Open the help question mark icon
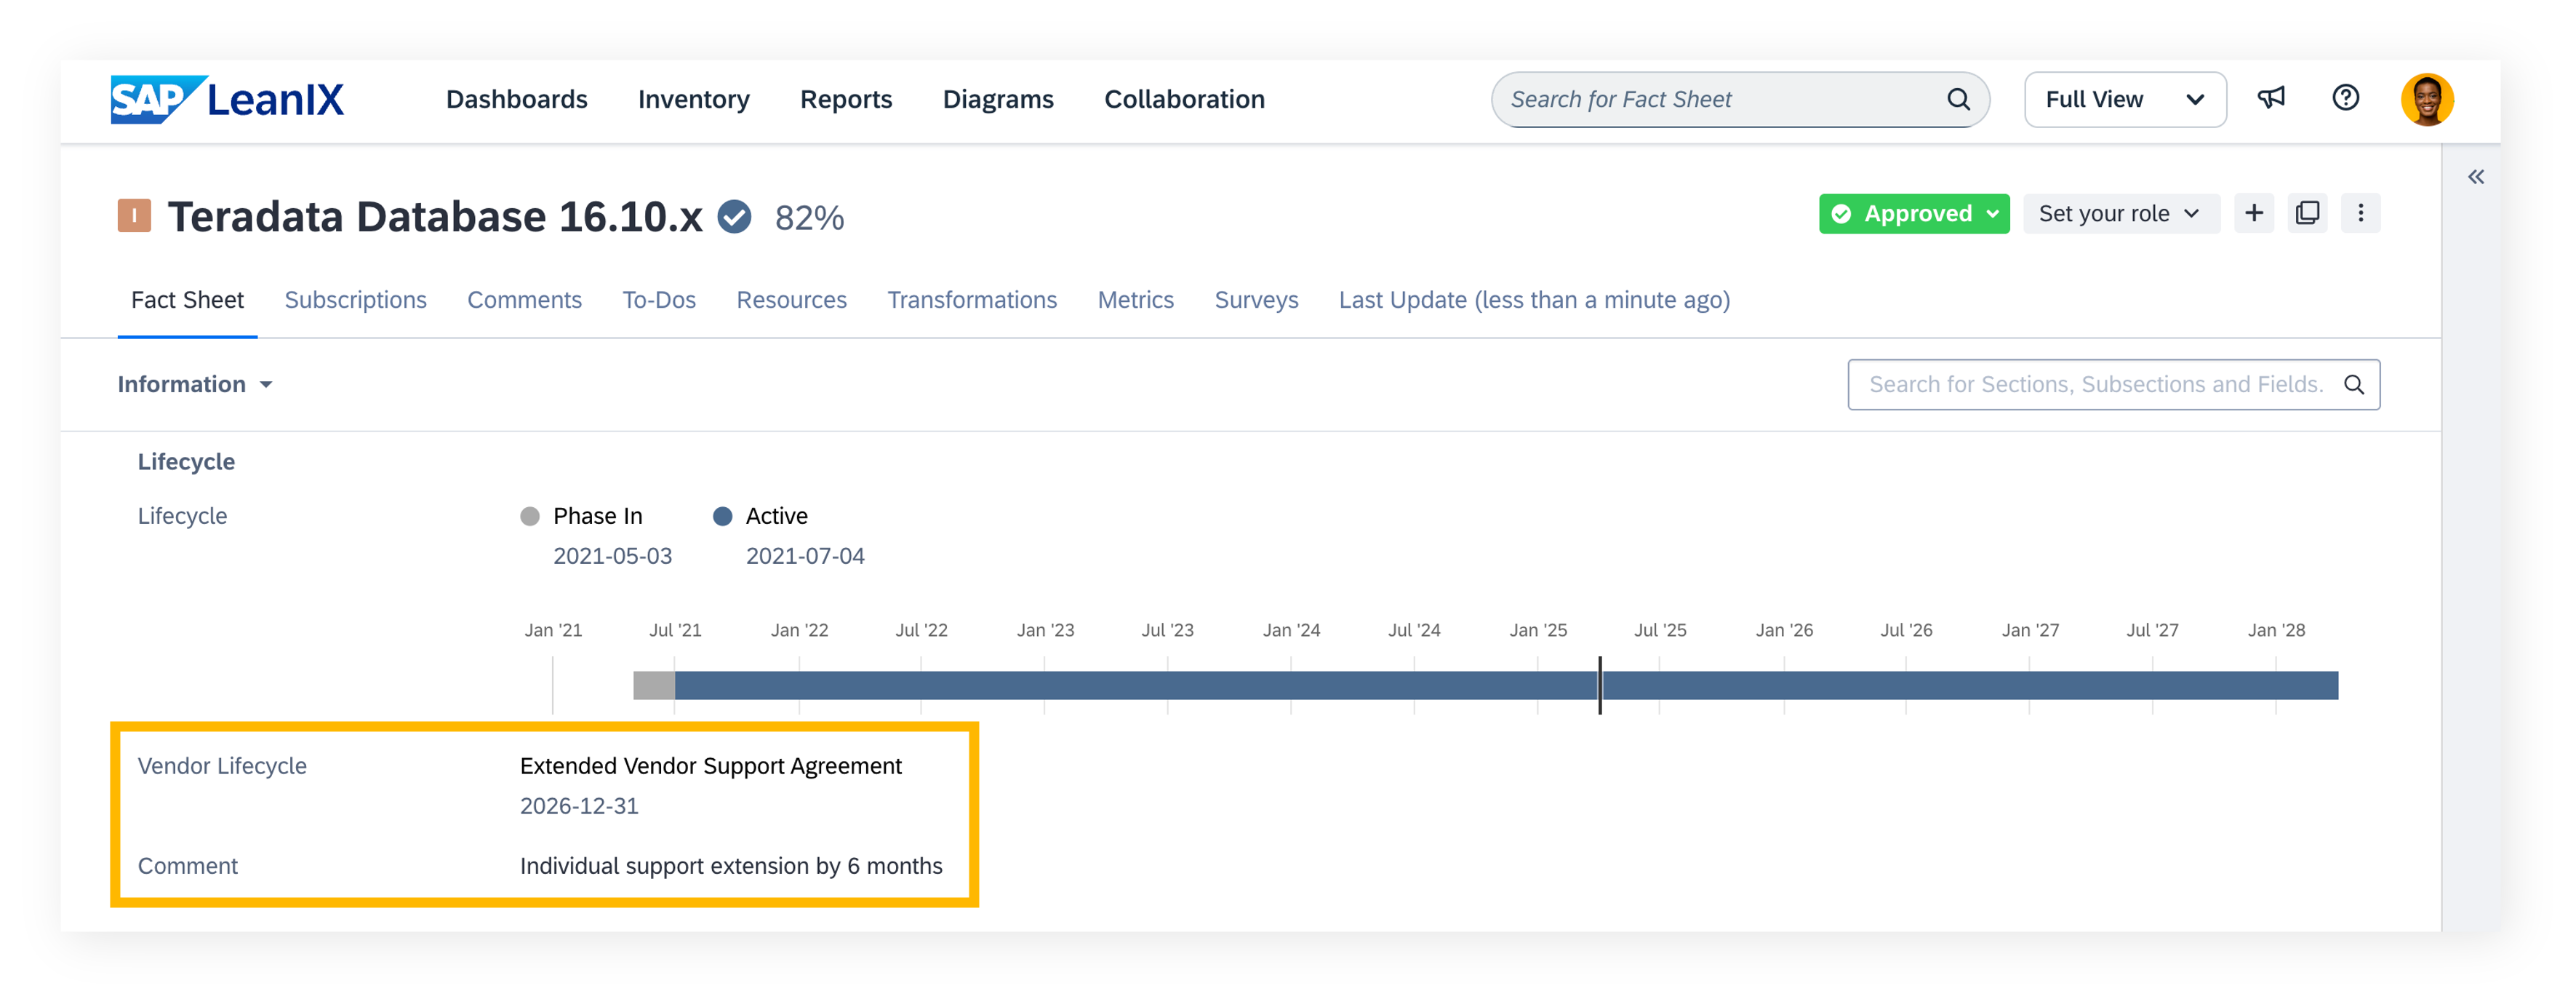Image resolution: width=2576 pixels, height=1007 pixels. point(2345,98)
